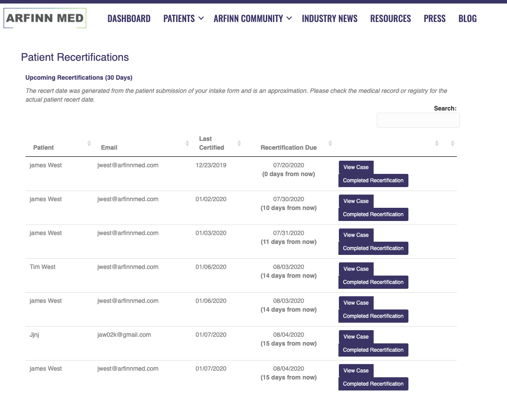View Case for Tim West
The height and width of the screenshot is (394, 507).
(x=356, y=269)
